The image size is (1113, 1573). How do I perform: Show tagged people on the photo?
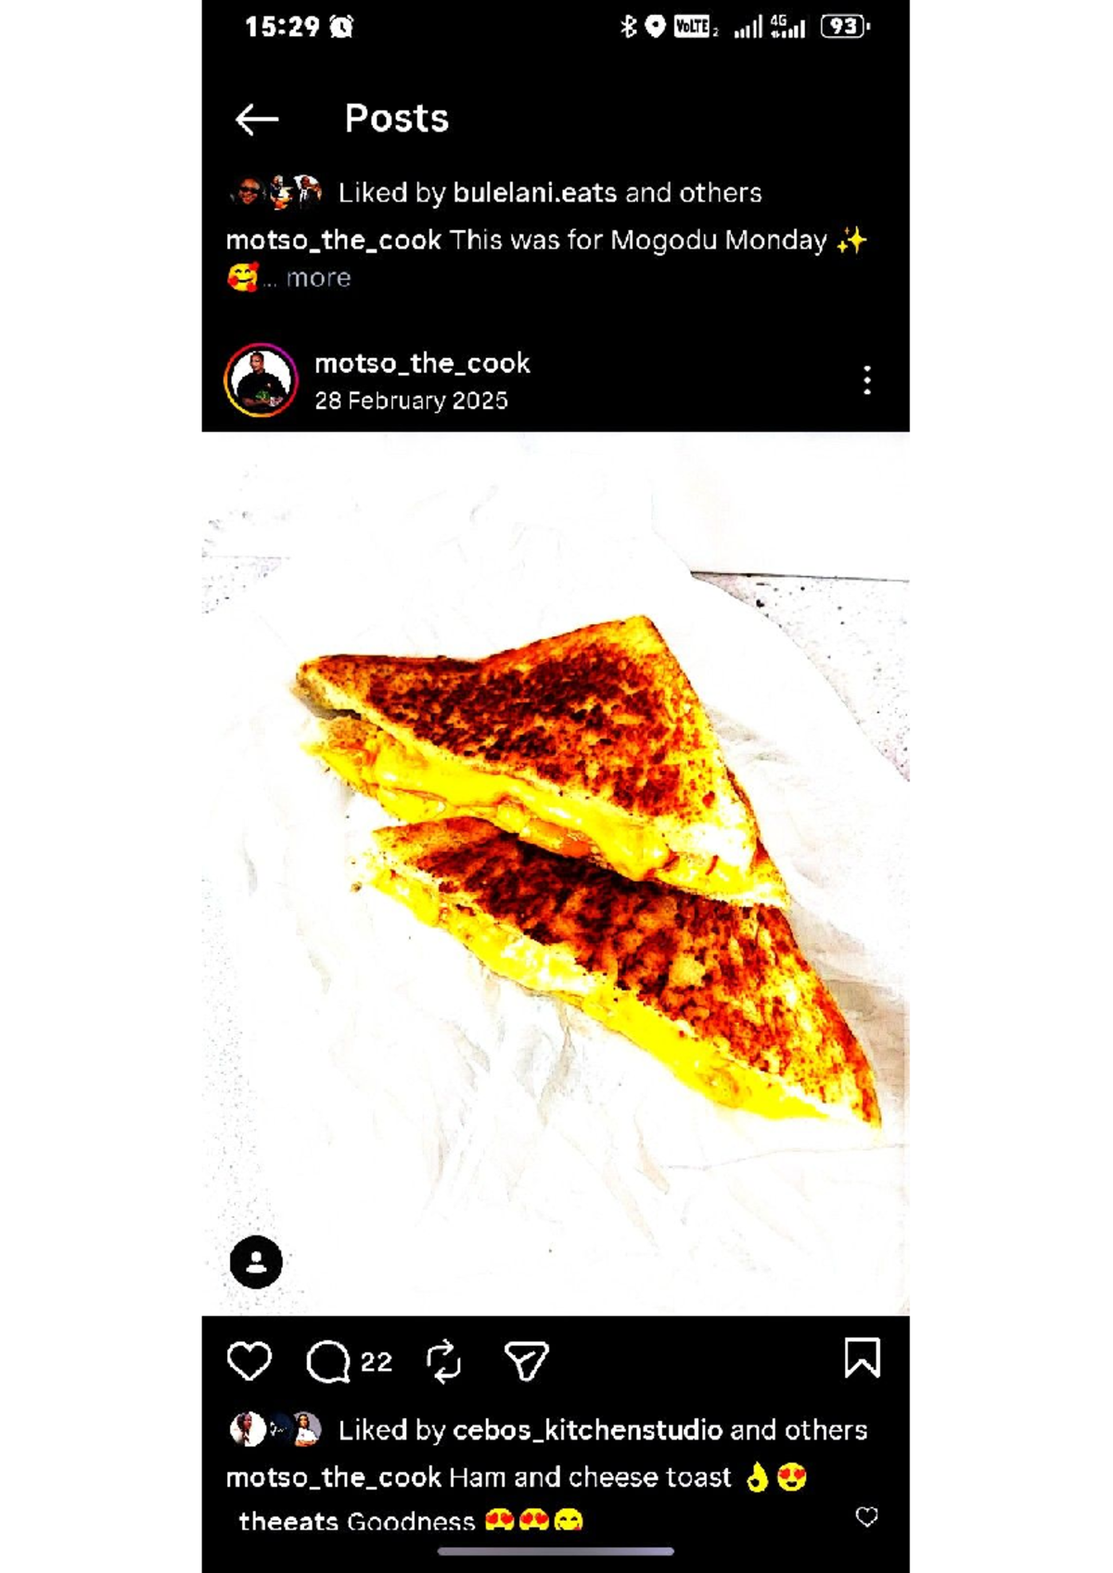[256, 1262]
